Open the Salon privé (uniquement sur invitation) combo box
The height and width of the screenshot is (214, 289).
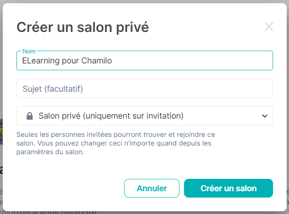pyautogui.click(x=144, y=116)
